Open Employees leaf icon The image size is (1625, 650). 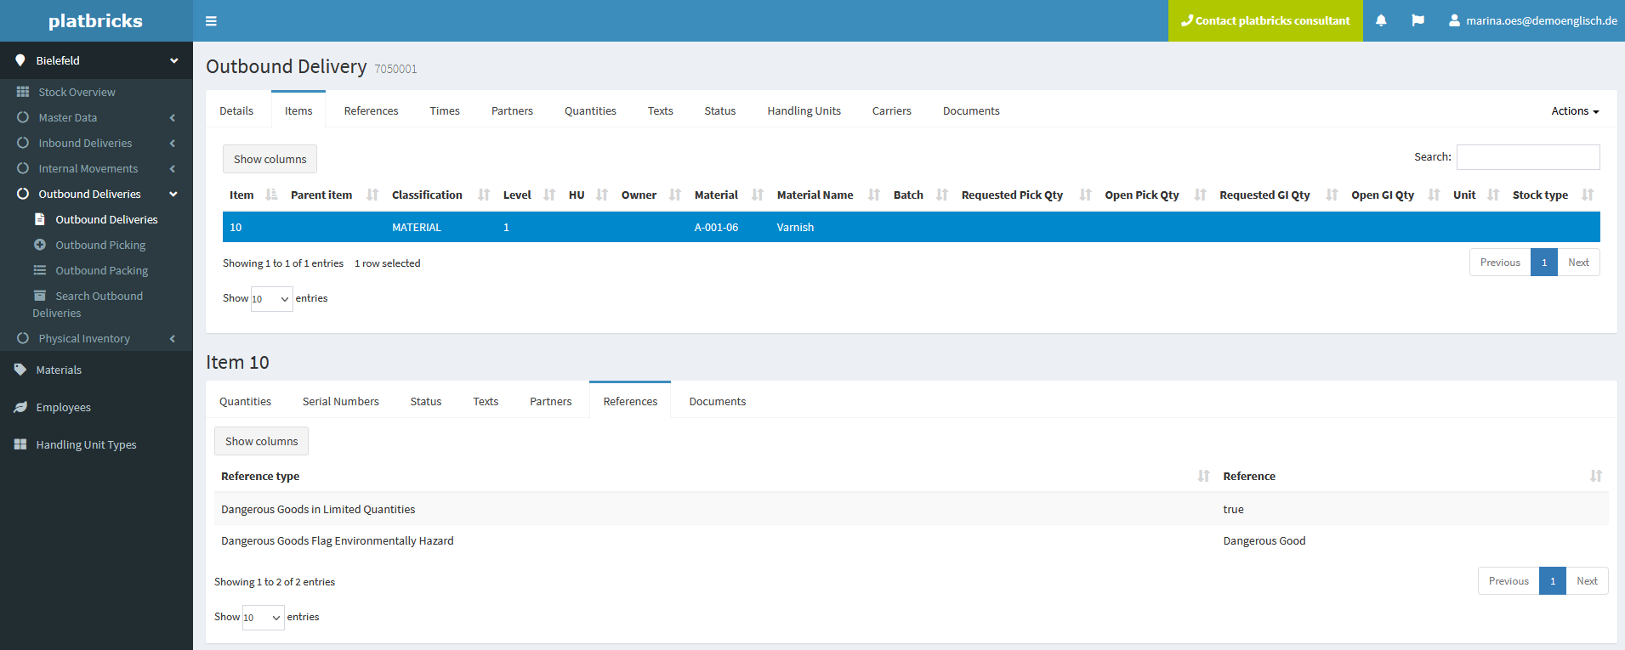pos(20,407)
